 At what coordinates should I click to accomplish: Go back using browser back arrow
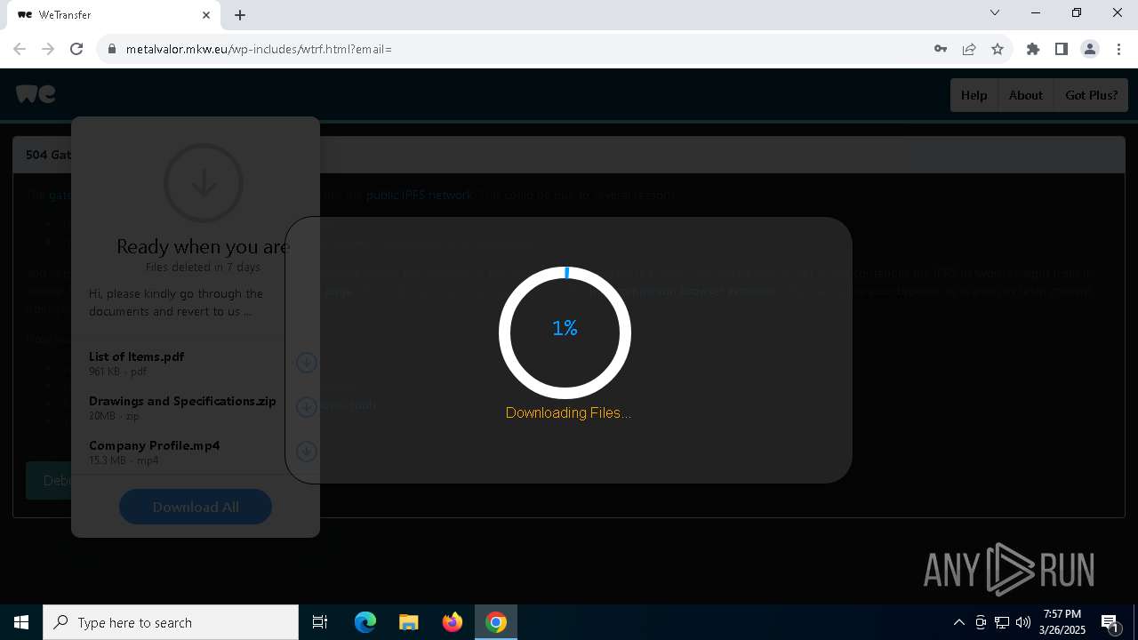point(20,49)
